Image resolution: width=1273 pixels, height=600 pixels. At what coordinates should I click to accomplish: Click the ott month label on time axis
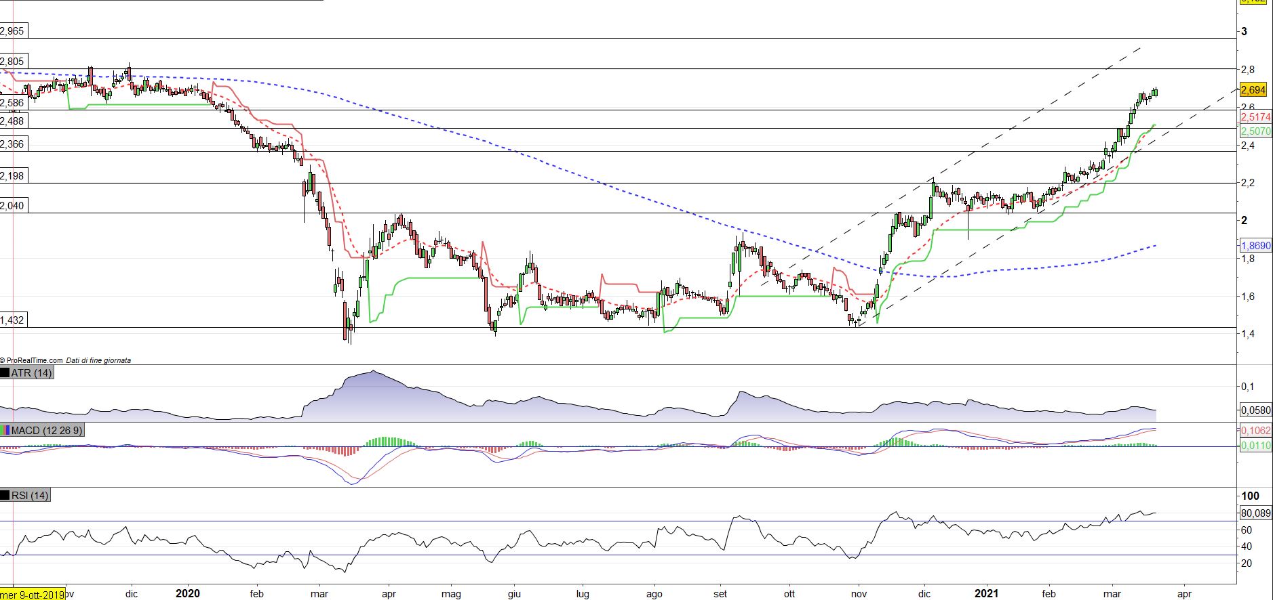click(x=789, y=594)
